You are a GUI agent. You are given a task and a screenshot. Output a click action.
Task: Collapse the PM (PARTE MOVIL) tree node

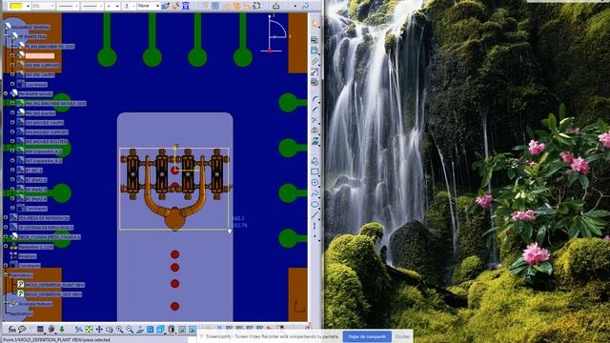click(6, 93)
